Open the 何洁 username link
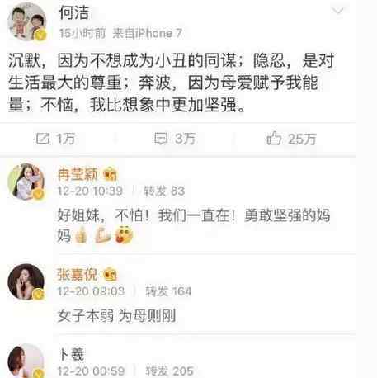The width and height of the screenshot is (377, 378). [74, 12]
